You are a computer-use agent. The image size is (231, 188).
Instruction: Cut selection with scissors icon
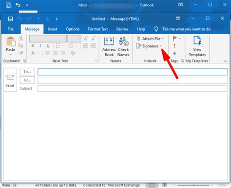[x=21, y=39]
